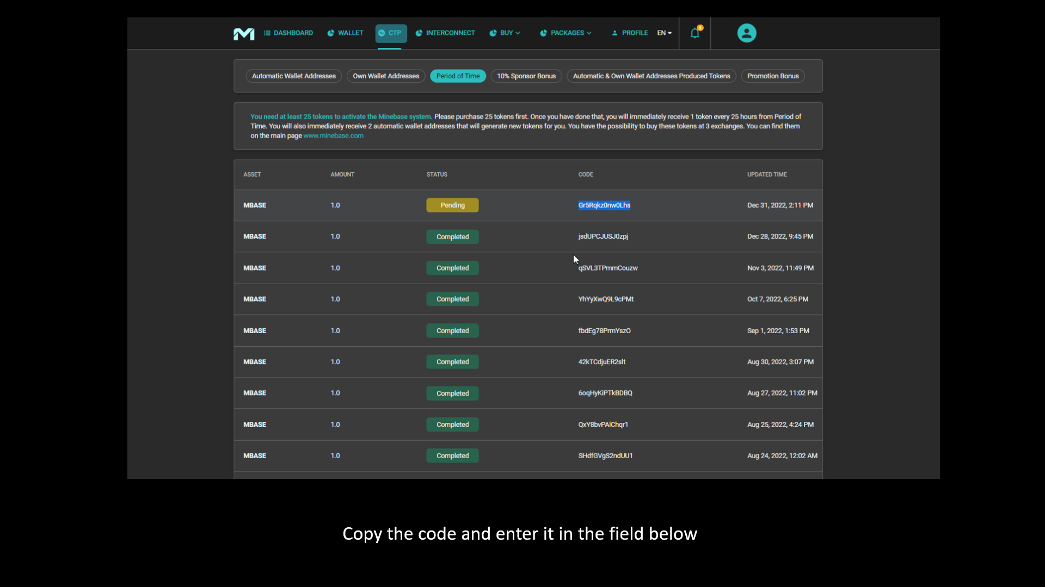Screen dimensions: 1045x587
Task: Click code fbdEg78PrmYszO
Action: pyautogui.click(x=604, y=330)
